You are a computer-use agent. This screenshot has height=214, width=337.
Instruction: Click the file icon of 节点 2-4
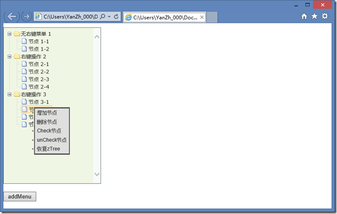pyautogui.click(x=25, y=86)
